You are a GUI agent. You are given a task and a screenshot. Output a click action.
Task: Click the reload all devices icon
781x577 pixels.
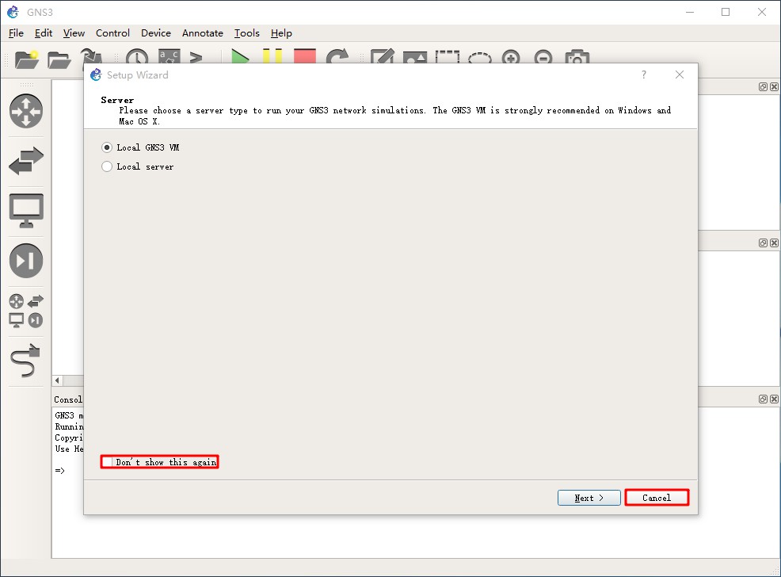tap(337, 57)
